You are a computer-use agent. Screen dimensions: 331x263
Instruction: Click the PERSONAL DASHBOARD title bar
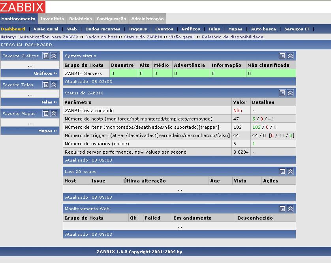[165, 45]
